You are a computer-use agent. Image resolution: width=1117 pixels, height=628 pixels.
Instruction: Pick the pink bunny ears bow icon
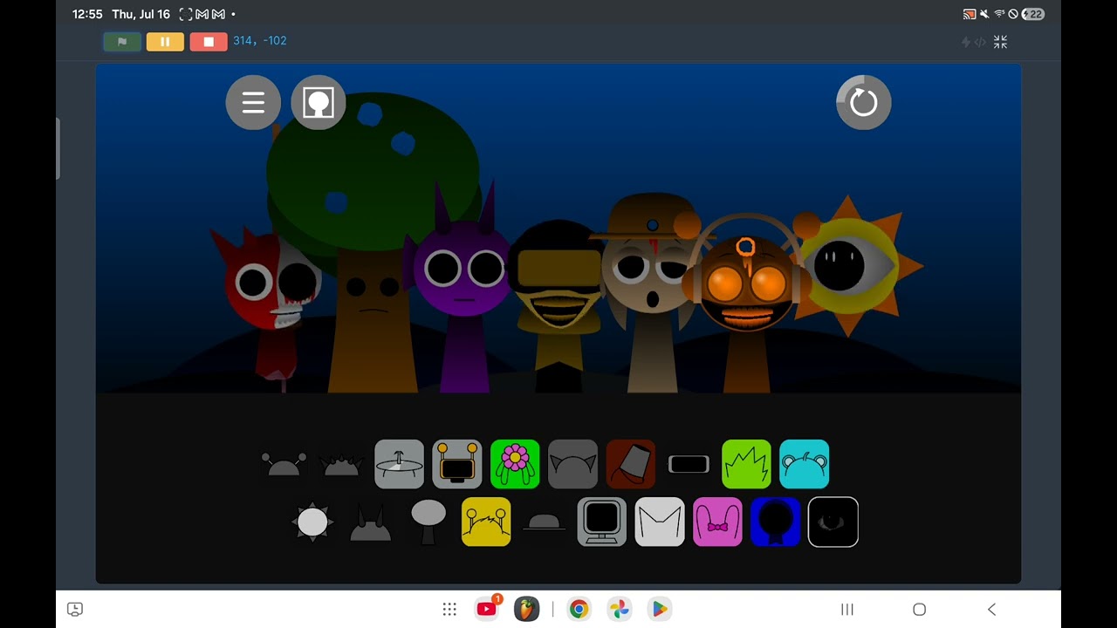pos(717,522)
